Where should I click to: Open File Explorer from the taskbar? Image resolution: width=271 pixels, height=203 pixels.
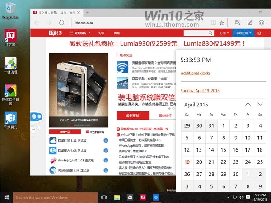(x=117, y=197)
